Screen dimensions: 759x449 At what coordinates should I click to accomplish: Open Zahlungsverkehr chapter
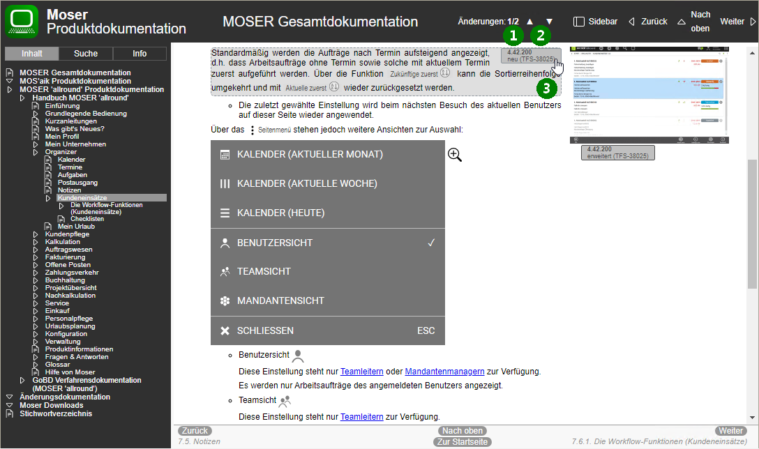coord(72,273)
